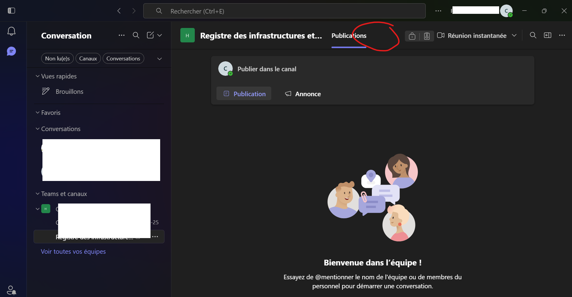This screenshot has height=297, width=572.
Task: Search within the Conversation list
Action: 136,35
